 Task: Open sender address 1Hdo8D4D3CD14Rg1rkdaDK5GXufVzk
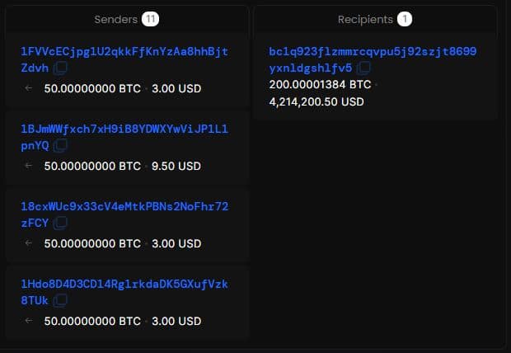124,285
